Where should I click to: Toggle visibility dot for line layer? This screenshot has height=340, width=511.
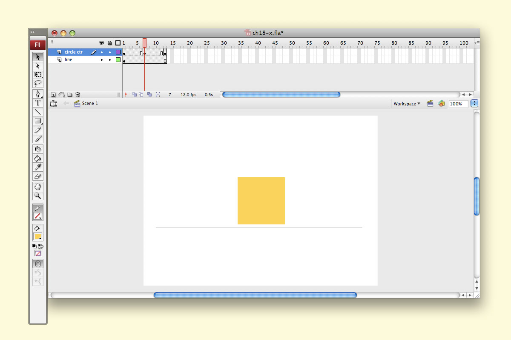coord(102,60)
